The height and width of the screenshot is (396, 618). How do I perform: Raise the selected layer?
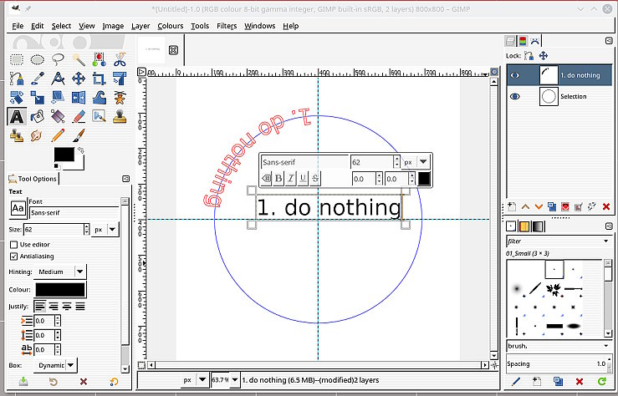(x=525, y=206)
